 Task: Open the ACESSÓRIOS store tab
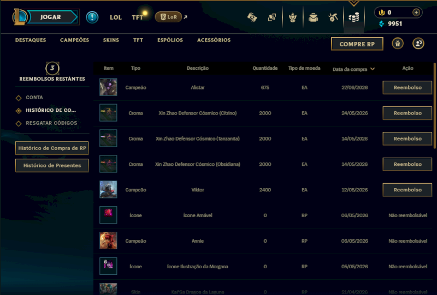pyautogui.click(x=214, y=40)
